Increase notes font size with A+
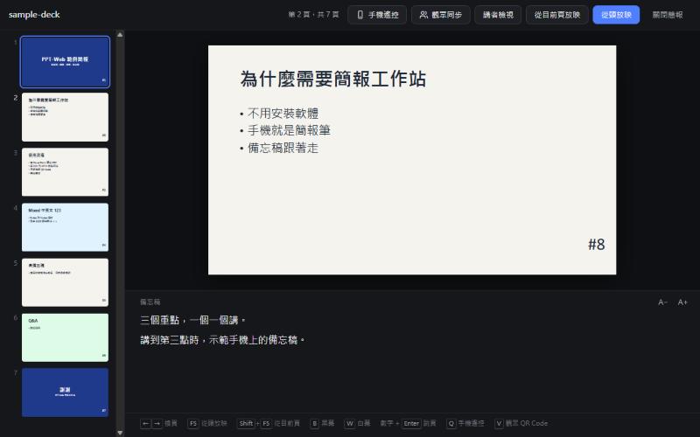Screen dimensions: 700x437 682,302
